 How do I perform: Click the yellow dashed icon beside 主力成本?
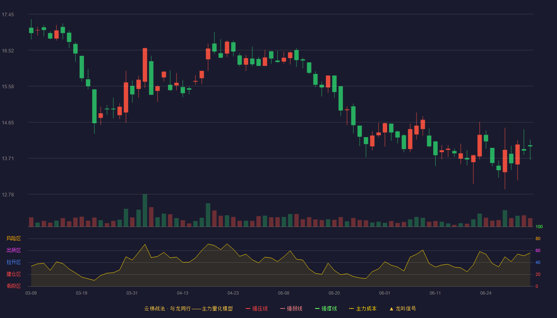pos(351,308)
